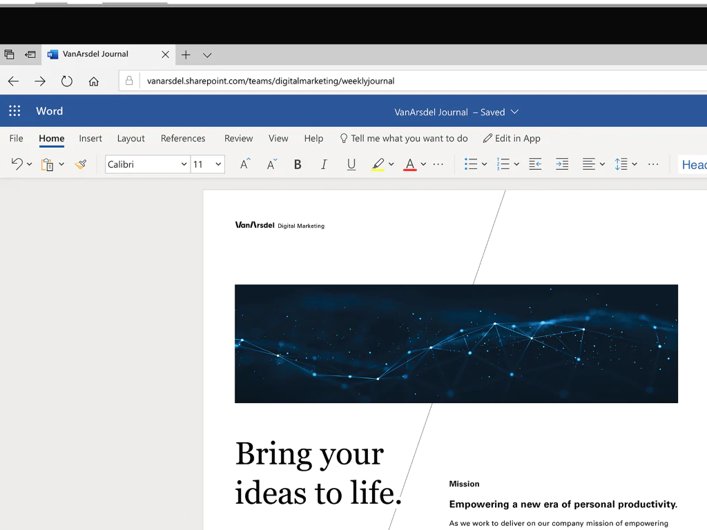Open more font options ellipsis
The image size is (707, 530).
pos(438,164)
